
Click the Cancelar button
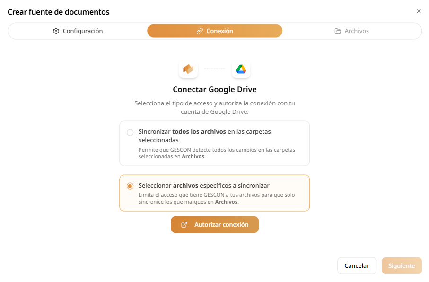click(357, 265)
